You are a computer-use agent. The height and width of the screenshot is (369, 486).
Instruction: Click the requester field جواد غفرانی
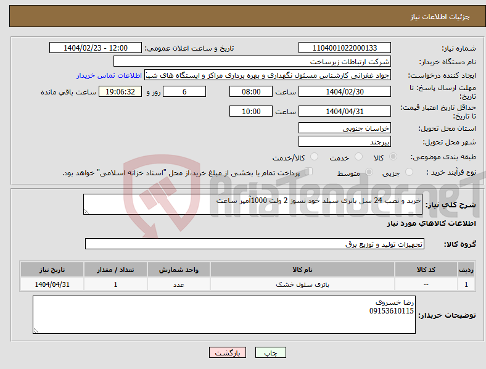[268, 75]
